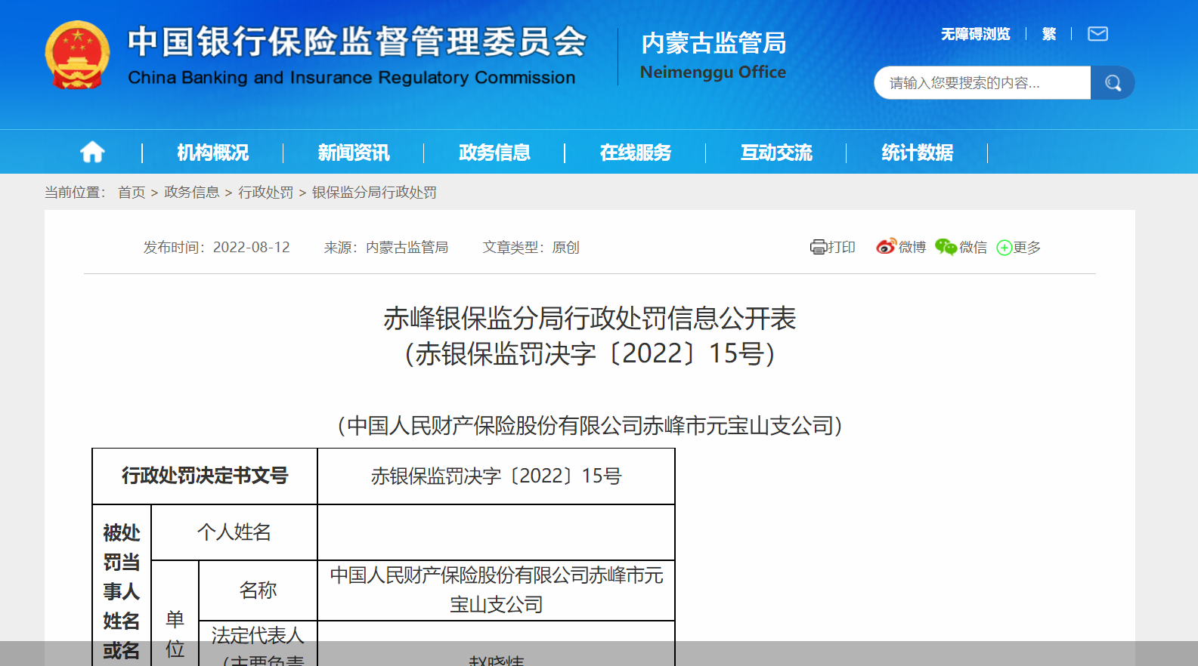The width and height of the screenshot is (1198, 666).
Task: Click the home icon in navigation bar
Action: point(92,153)
